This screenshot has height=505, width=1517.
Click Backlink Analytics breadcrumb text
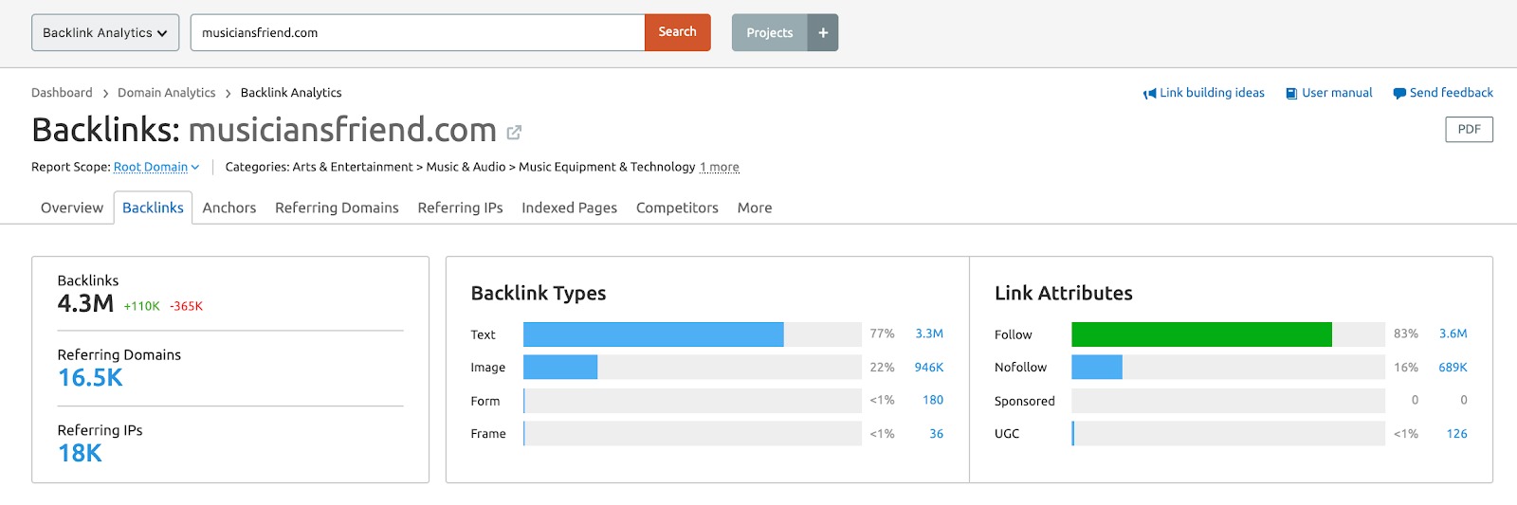click(x=291, y=93)
